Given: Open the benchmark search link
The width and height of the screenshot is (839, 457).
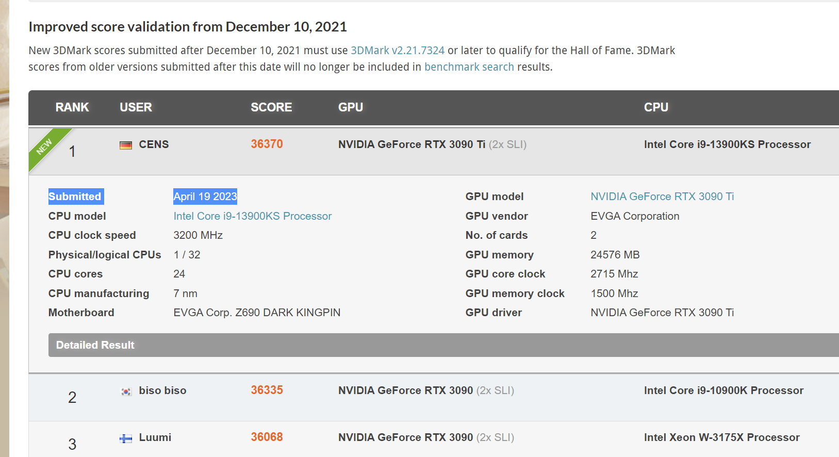Looking at the screenshot, I should coord(469,67).
